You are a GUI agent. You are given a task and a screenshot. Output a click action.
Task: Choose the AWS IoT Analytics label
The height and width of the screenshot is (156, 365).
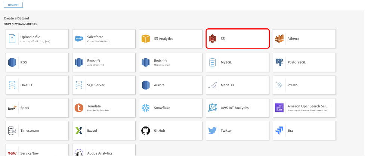[x=235, y=108]
